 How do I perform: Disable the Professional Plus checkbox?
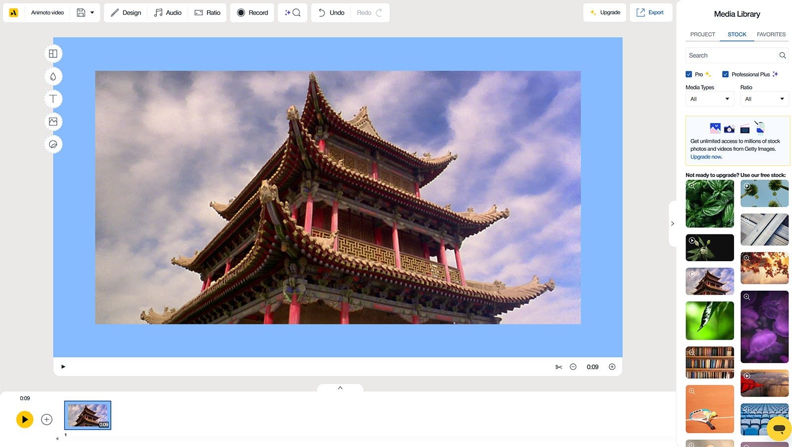[x=726, y=74]
